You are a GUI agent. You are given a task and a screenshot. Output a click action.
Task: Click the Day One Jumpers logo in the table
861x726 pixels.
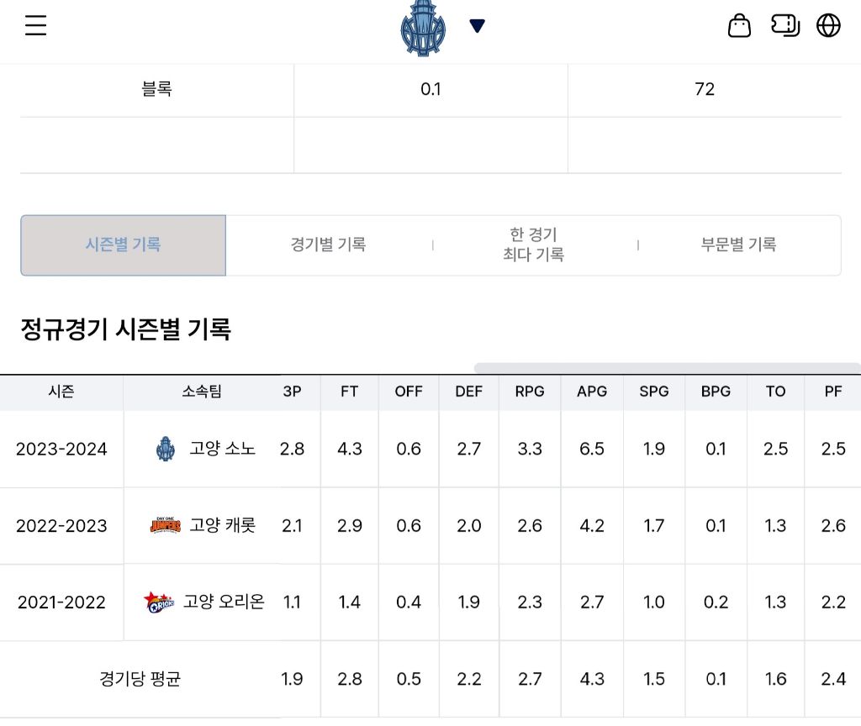coord(165,526)
